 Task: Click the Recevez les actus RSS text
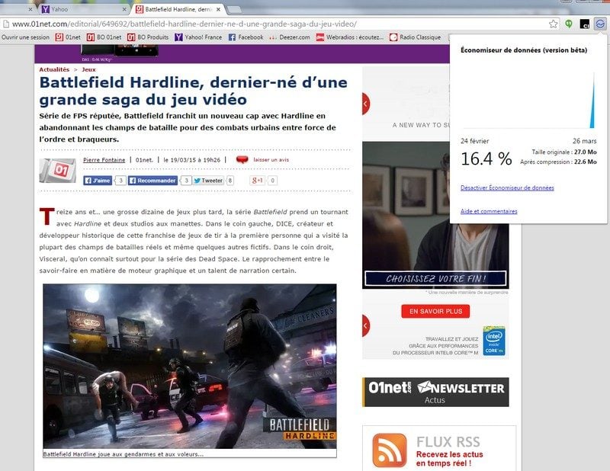(449, 459)
